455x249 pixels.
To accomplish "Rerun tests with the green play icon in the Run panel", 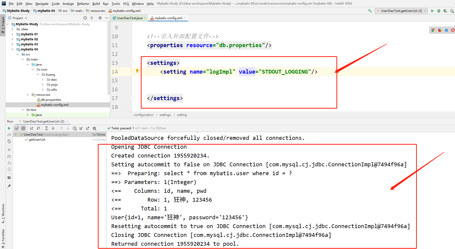I will [9, 128].
